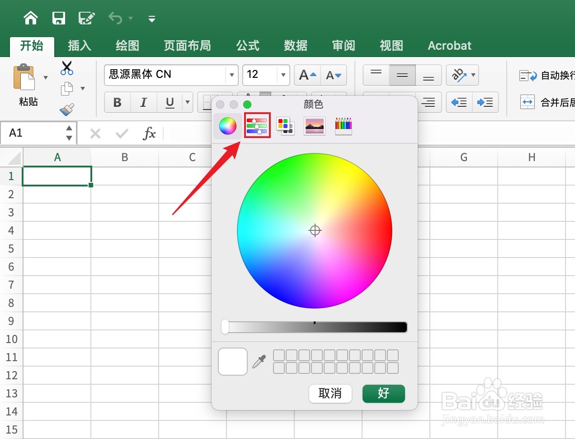Open the 绘图 tab
Image resolution: width=575 pixels, height=439 pixels.
click(127, 46)
